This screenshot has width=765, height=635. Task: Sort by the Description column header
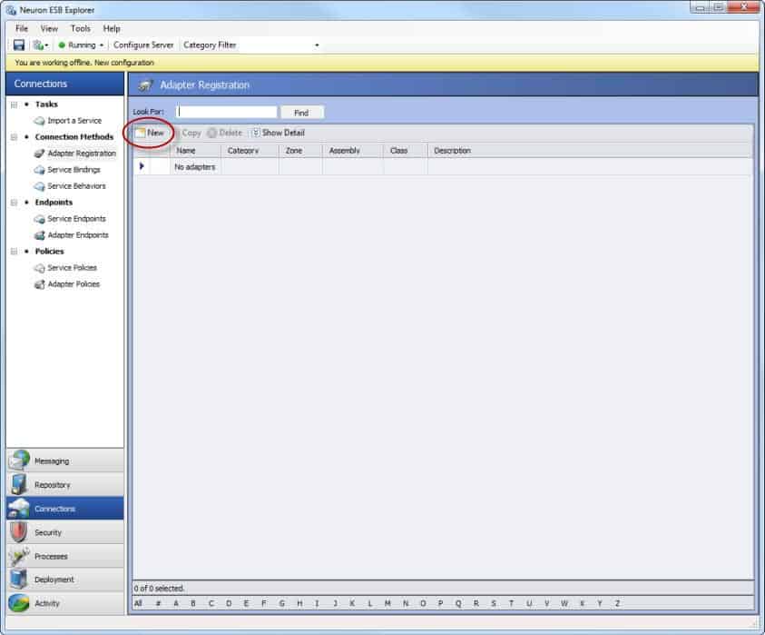click(589, 151)
